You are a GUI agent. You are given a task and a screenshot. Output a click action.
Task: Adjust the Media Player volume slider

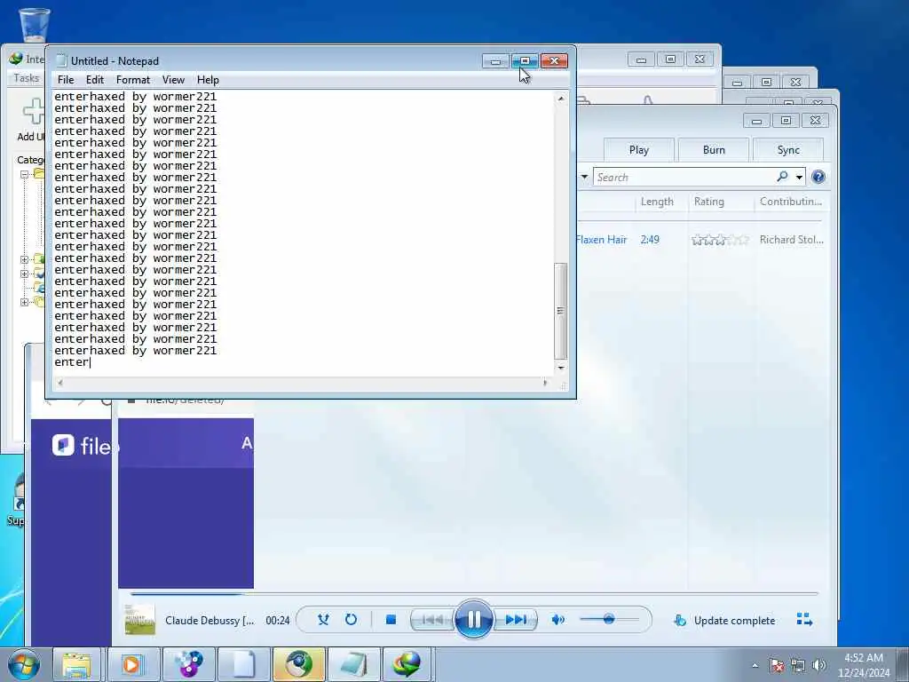(x=609, y=619)
